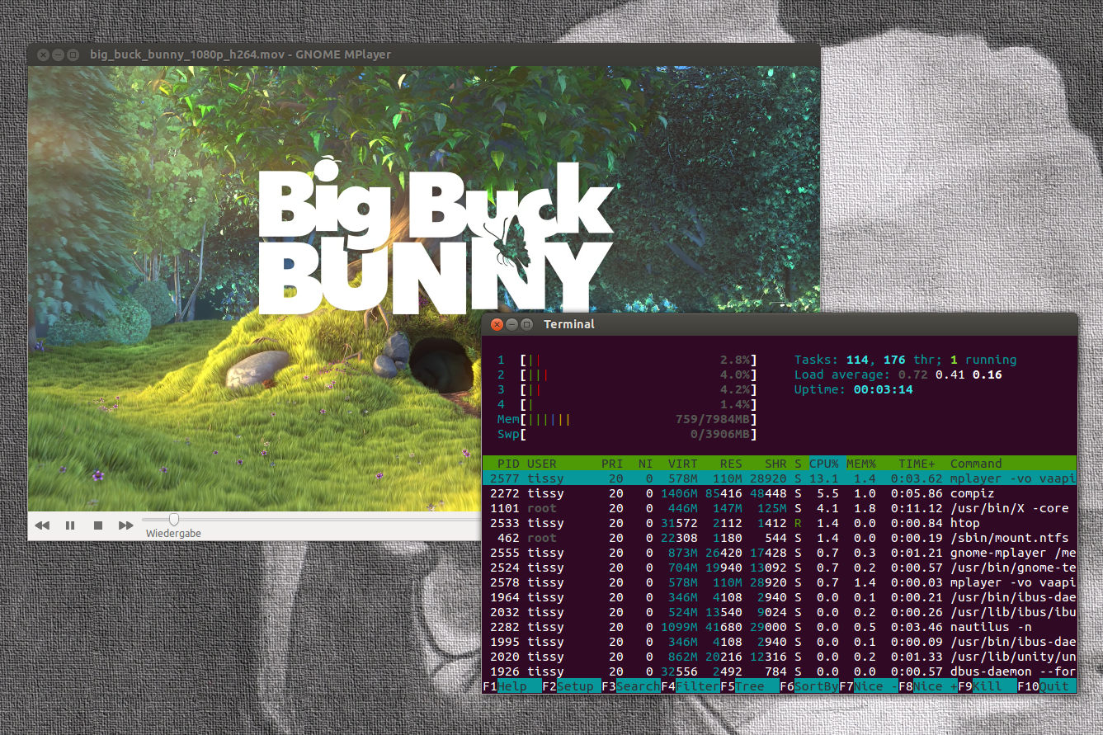Minimize the GNOME MPlayer window

[58, 54]
